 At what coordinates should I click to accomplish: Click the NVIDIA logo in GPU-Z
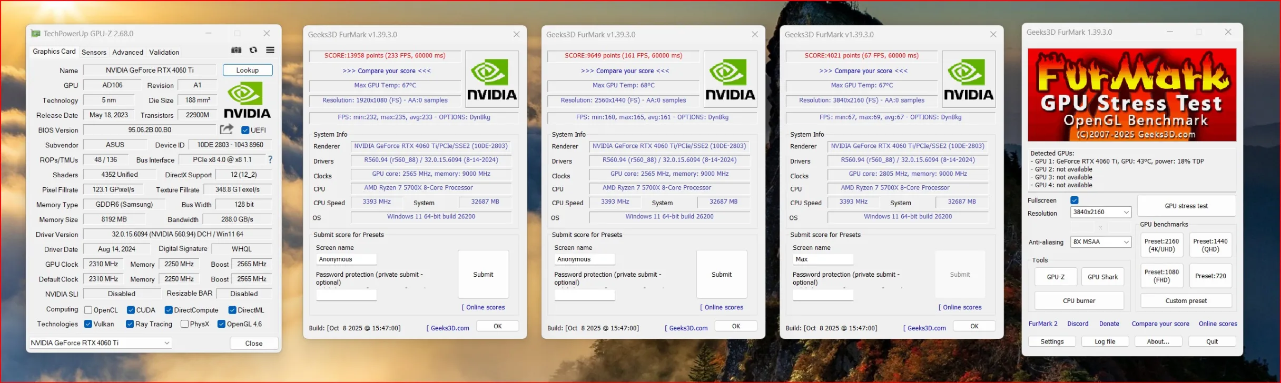coord(247,102)
